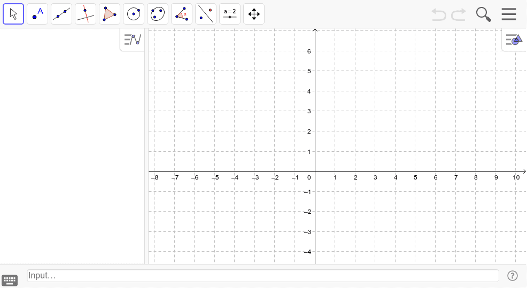Open the Algebra view style bar

coord(133,40)
